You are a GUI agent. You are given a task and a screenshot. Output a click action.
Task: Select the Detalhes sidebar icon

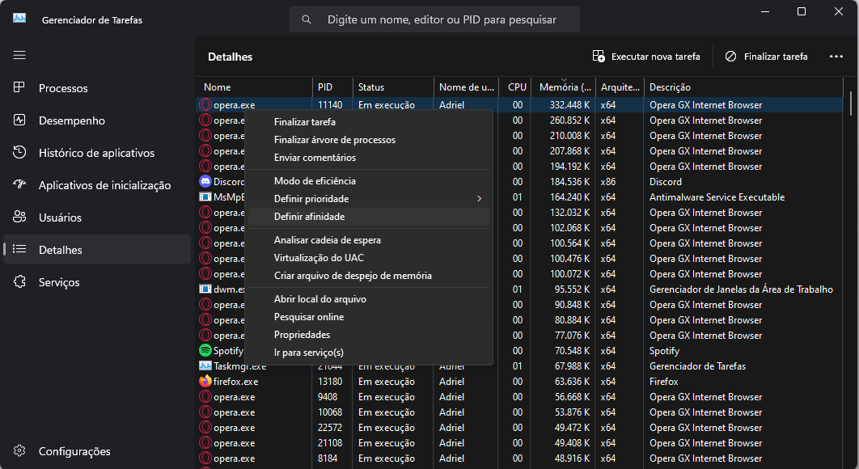pyautogui.click(x=19, y=249)
